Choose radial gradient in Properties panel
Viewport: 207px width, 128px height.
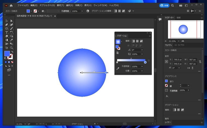178,110
